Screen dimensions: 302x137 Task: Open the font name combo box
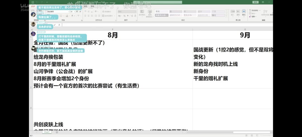(58, 11)
